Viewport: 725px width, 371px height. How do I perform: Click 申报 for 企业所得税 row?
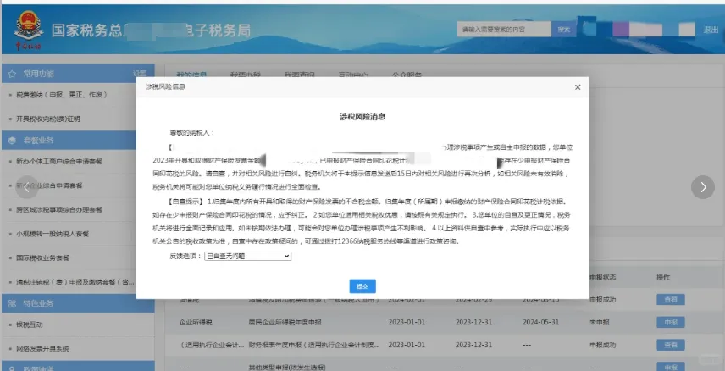pos(671,323)
